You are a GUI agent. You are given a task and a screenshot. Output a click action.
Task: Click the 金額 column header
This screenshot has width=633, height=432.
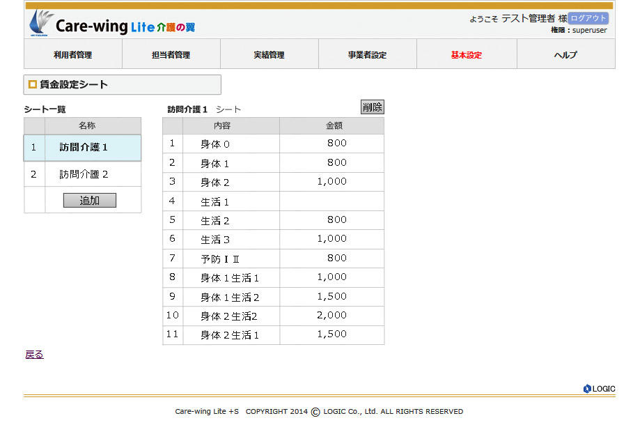click(x=331, y=126)
